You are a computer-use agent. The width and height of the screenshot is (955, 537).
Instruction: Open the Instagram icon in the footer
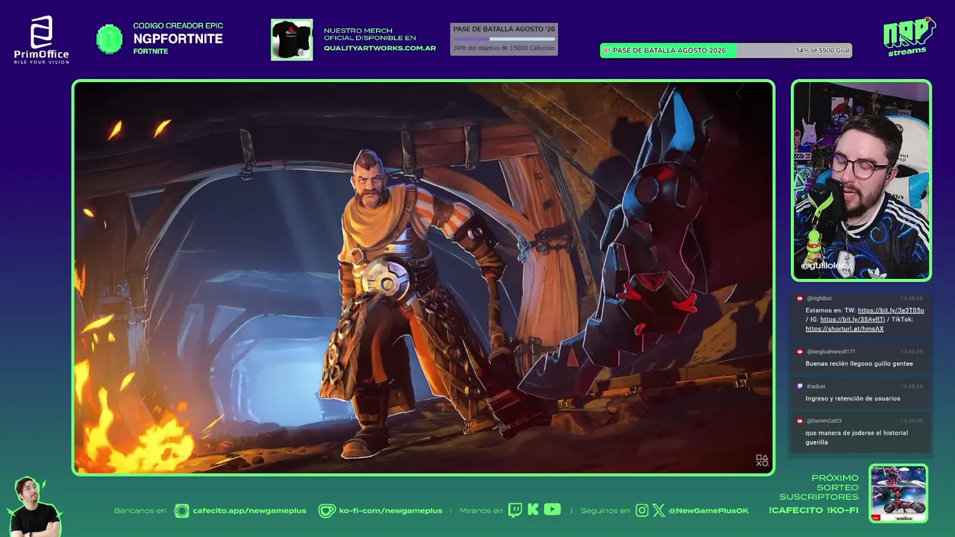point(642,510)
